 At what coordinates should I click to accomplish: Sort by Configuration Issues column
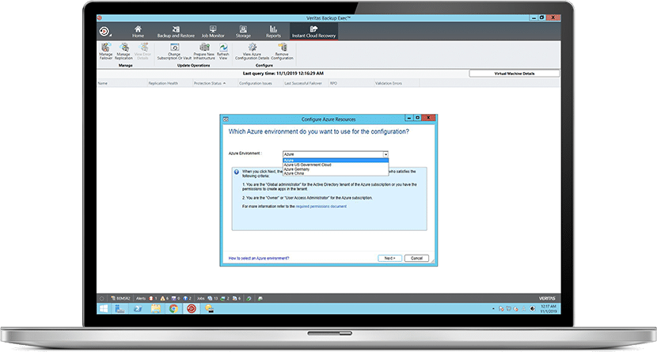pos(260,83)
